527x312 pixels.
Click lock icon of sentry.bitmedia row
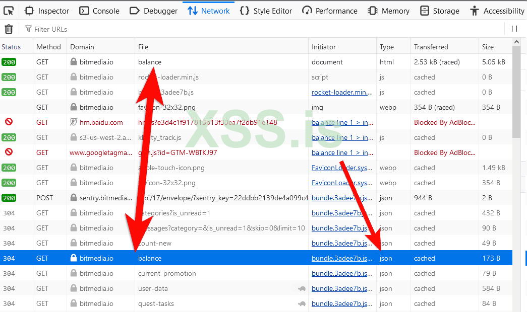coord(74,198)
